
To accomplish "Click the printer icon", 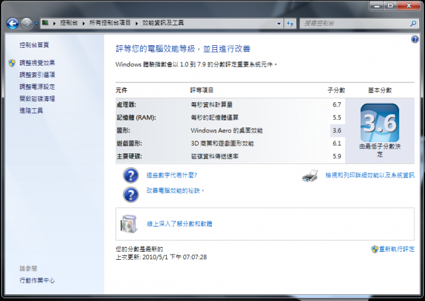I will coord(310,176).
